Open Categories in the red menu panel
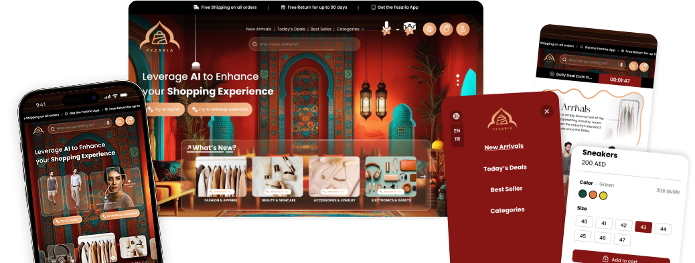Viewport: 695px width, 263px height. click(508, 210)
